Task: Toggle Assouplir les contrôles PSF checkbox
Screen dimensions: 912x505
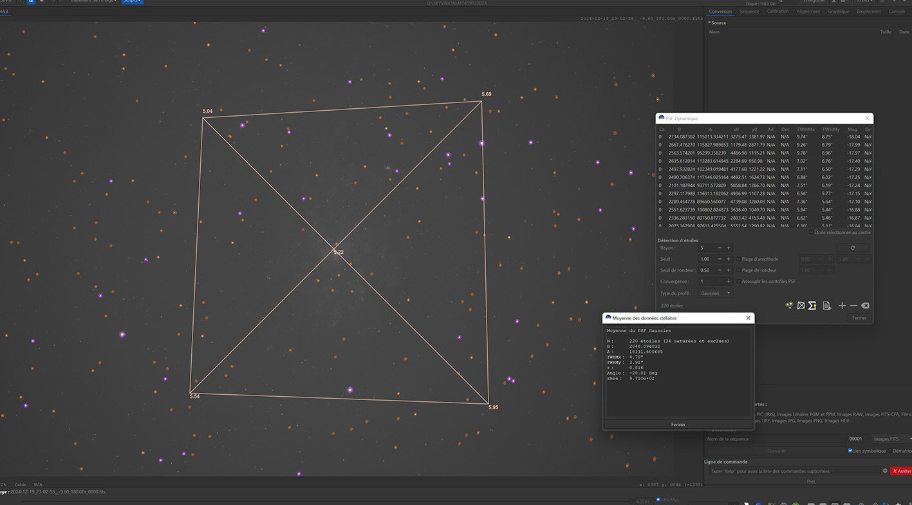Action: (x=738, y=281)
